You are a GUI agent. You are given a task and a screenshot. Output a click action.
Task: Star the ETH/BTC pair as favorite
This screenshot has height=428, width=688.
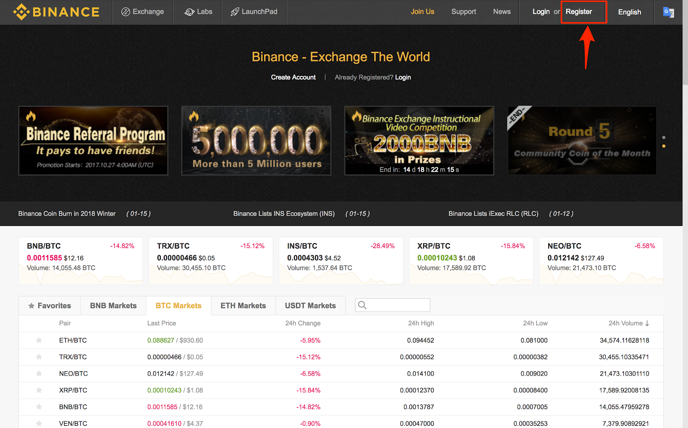39,340
